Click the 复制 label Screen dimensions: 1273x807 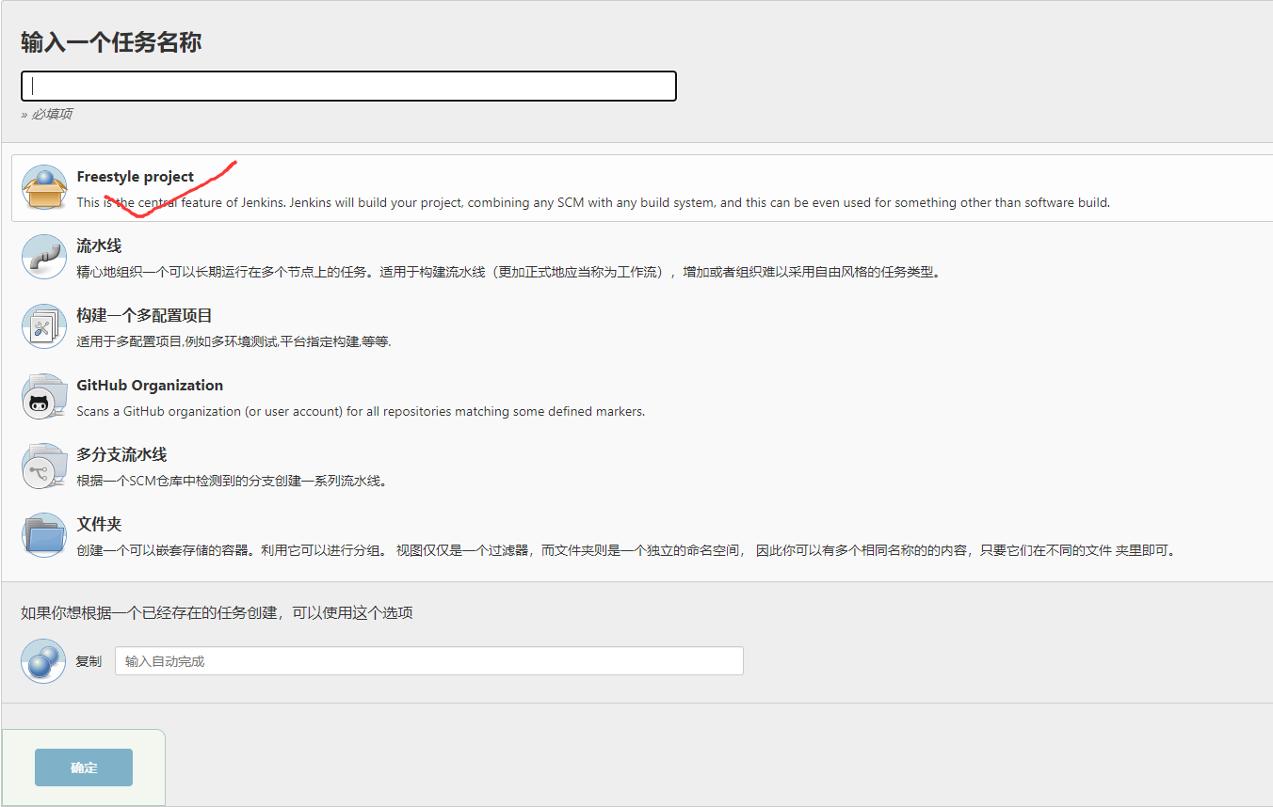click(89, 661)
